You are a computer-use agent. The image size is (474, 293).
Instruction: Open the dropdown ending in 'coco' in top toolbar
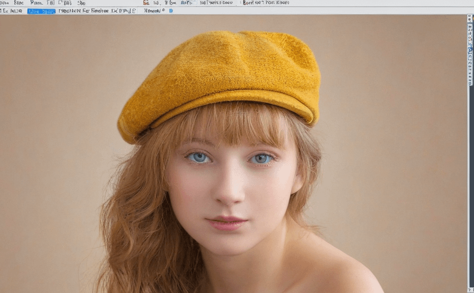point(216,3)
